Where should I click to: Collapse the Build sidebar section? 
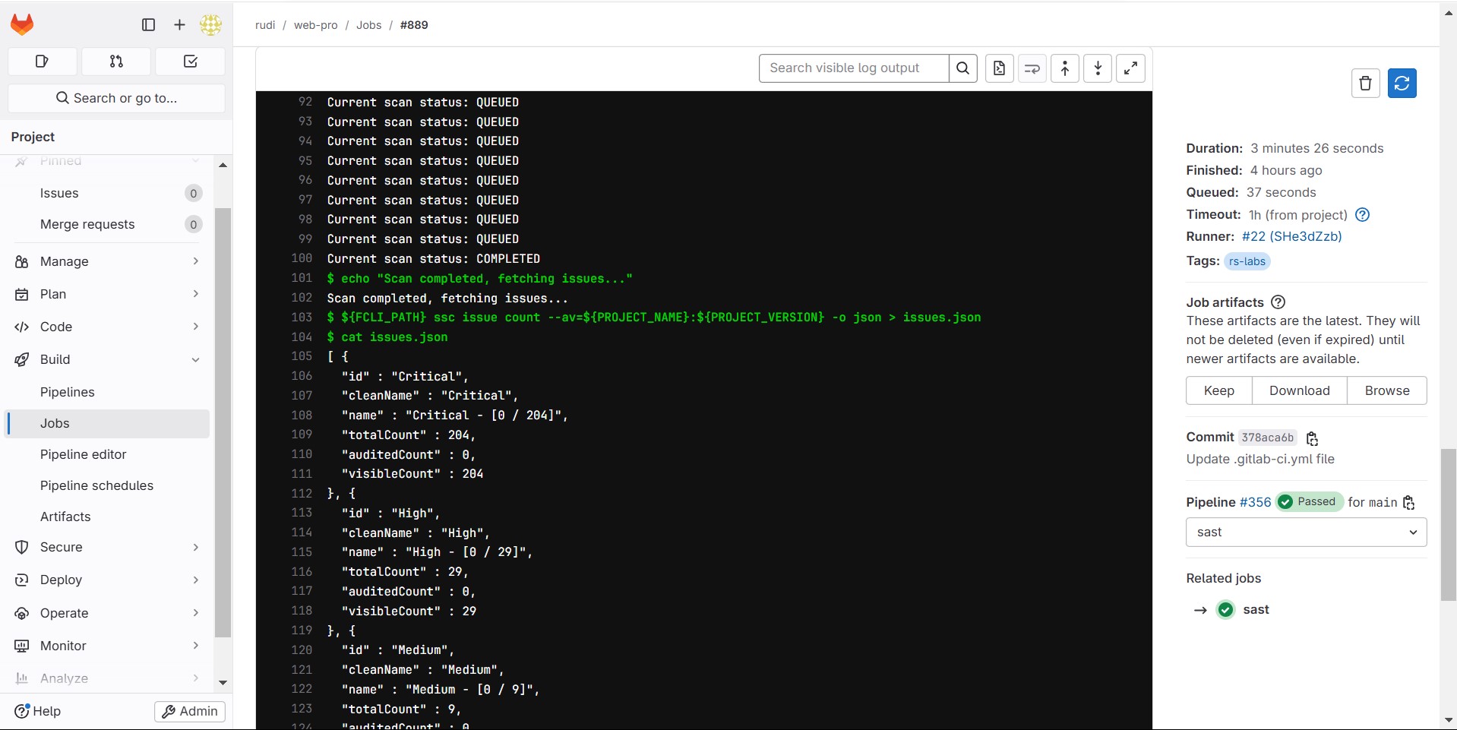point(106,359)
